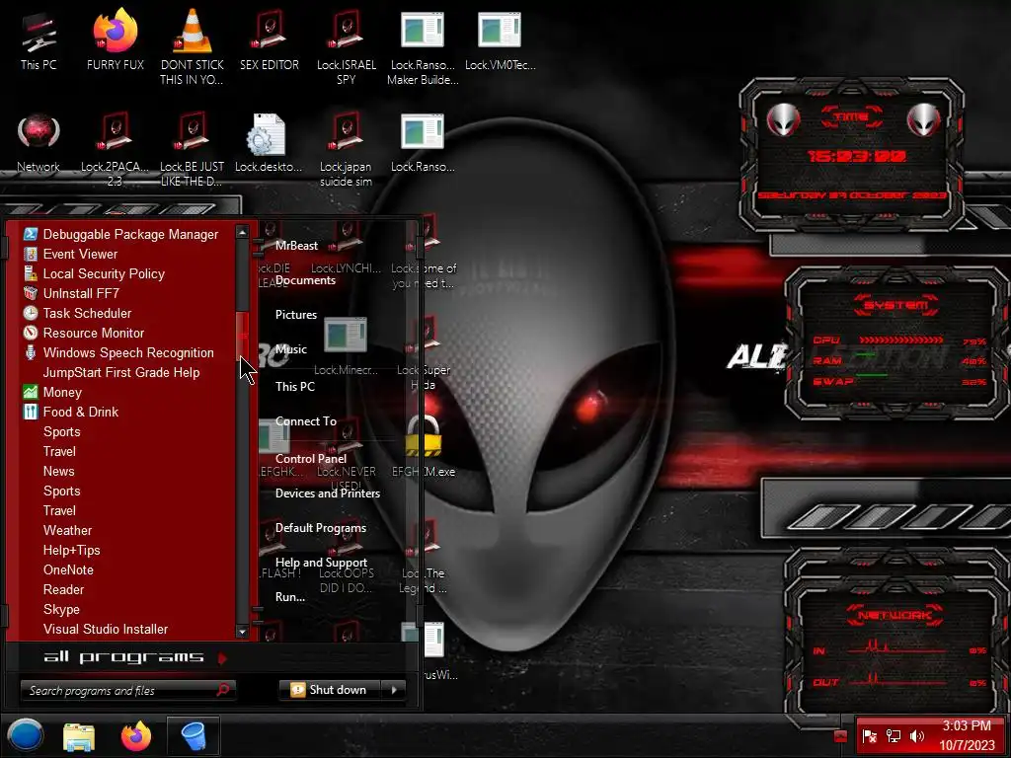Open File Explorer from taskbar
Viewport: 1011px width, 758px height.
(79, 736)
